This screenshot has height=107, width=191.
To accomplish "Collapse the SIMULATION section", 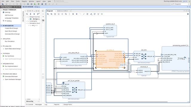I will tap(1, 39).
